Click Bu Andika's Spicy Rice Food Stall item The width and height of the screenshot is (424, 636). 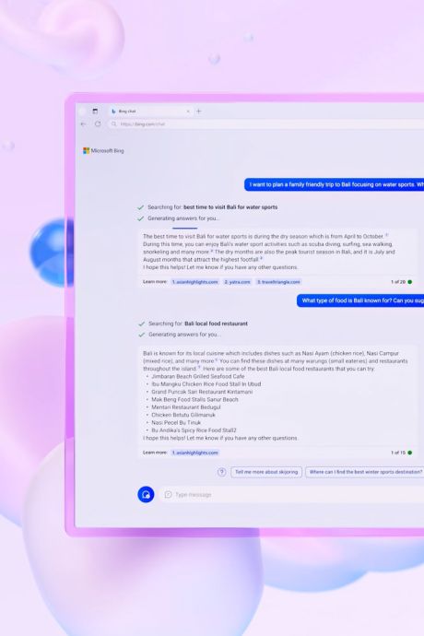tap(194, 430)
